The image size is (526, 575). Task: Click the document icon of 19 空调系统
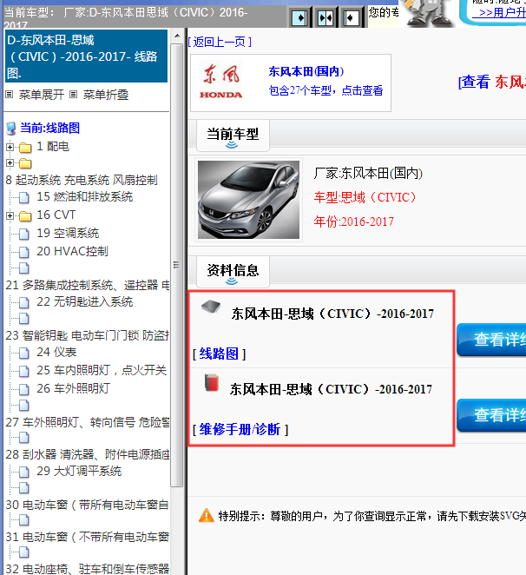(24, 234)
